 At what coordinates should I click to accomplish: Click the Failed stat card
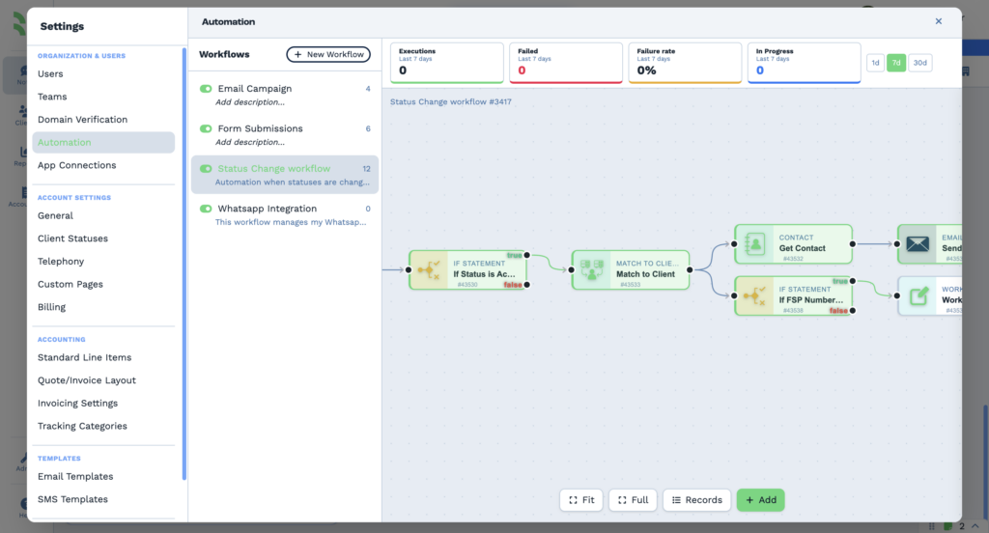coord(566,63)
